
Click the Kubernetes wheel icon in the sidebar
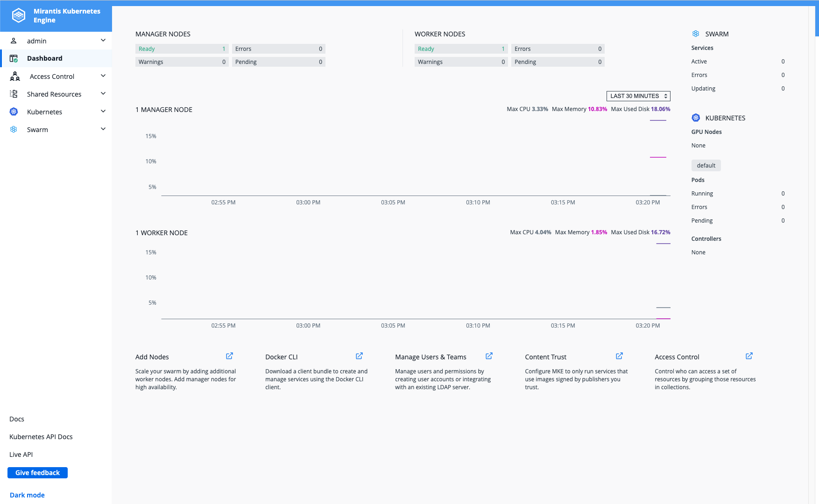click(14, 112)
